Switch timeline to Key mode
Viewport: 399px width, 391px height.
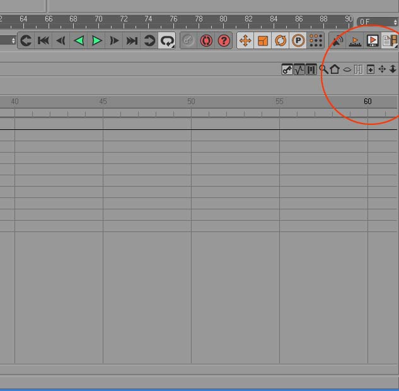287,69
